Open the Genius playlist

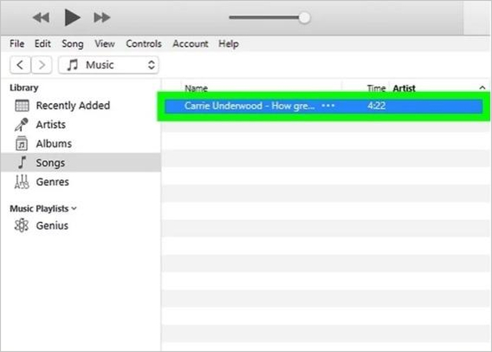pyautogui.click(x=52, y=225)
